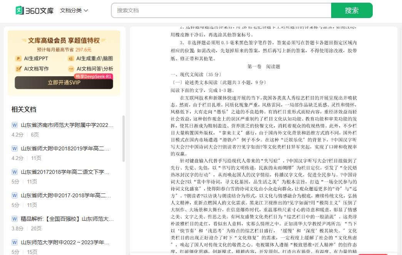
Task: Click the 立即开通SVIP button
Action: click(64, 83)
